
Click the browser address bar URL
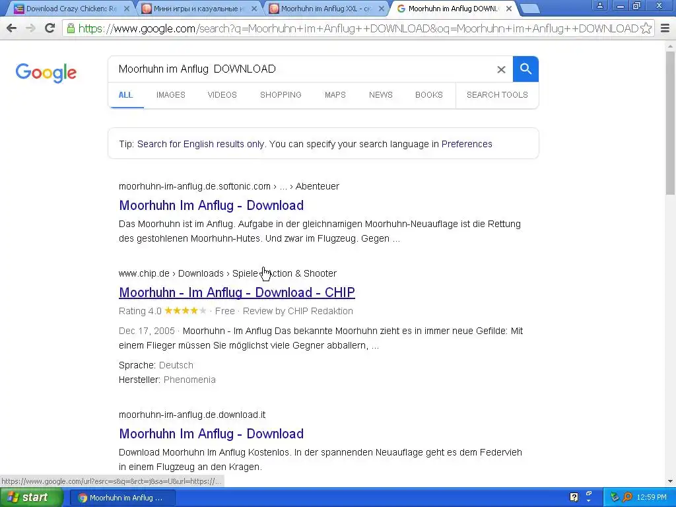[358, 28]
